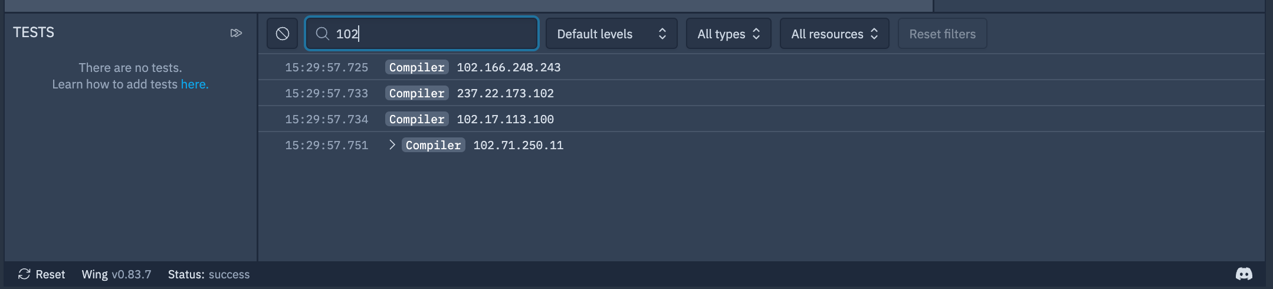Viewport: 1273px width, 289px height.
Task: Open the Discord icon in status bar
Action: (1244, 274)
